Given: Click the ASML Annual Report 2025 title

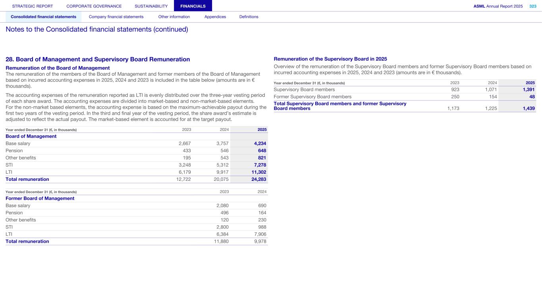Looking at the screenshot, I should coord(498,6).
